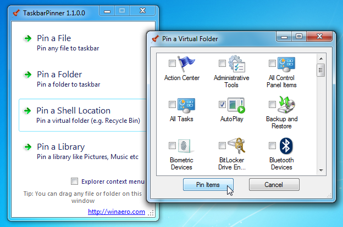Viewport: 343px width, 227px height.
Task: Click the Bluetooth Devices label
Action: (x=281, y=163)
